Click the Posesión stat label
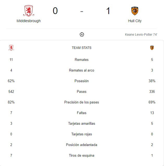Image resolution: width=164 pixels, height=166 pixels. coord(81,81)
